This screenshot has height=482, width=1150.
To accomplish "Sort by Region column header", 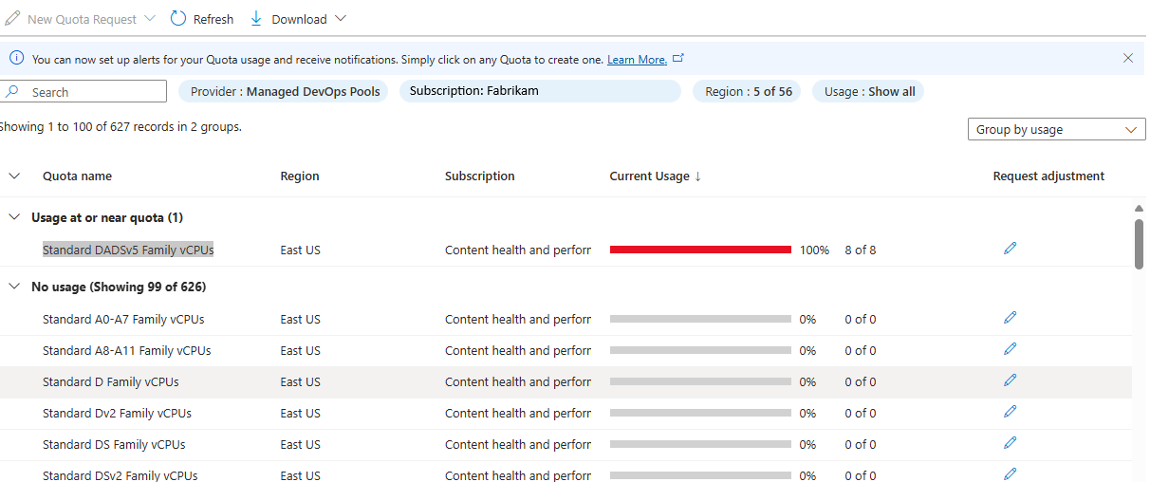I will click(x=300, y=176).
